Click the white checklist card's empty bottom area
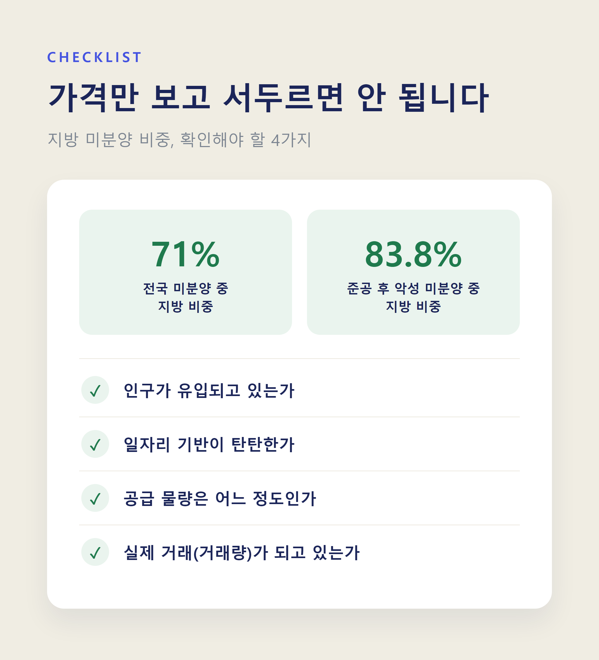Viewport: 599px width, 660px height. point(299,587)
